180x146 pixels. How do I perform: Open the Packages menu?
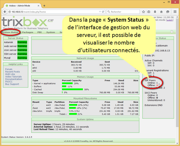(28, 32)
